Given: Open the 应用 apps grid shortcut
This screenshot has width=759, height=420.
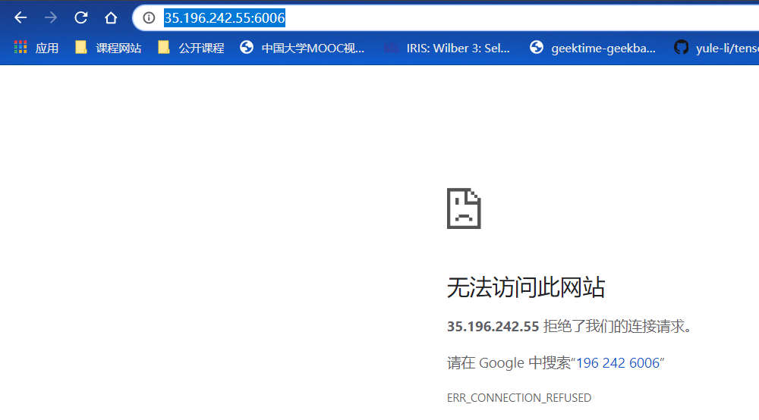Looking at the screenshot, I should (36, 48).
